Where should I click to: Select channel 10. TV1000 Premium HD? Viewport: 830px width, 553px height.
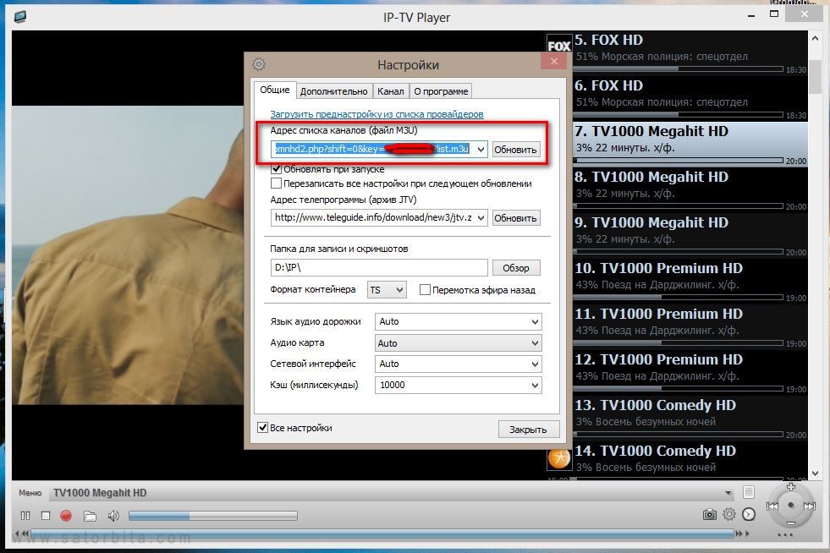click(690, 282)
